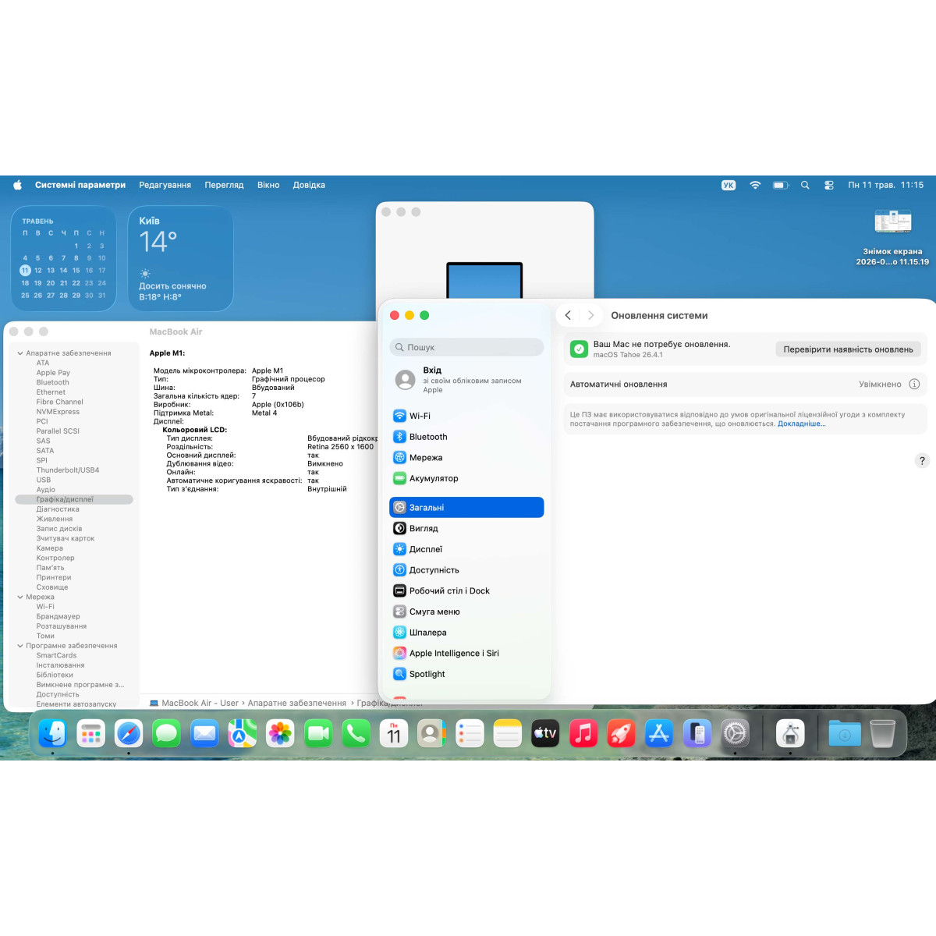Select Thunderbolt/USB4 in System Information
This screenshot has height=936, width=936.
click(x=68, y=470)
